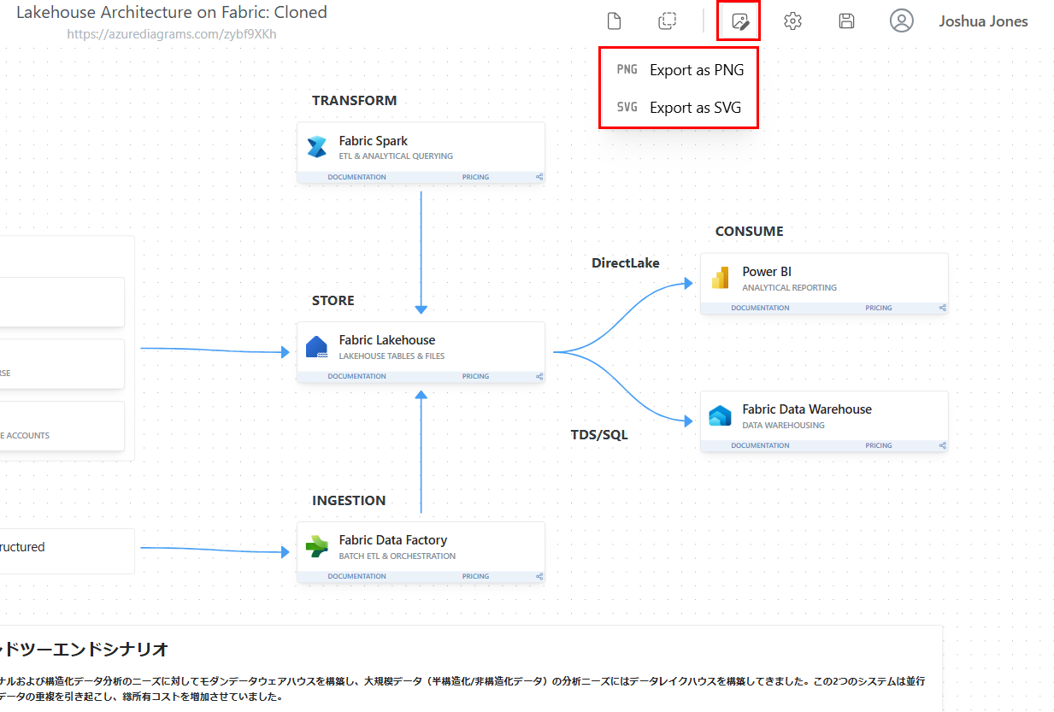Click share icon on Power BI card
Image resolution: width=1054 pixels, height=712 pixels.
click(943, 308)
